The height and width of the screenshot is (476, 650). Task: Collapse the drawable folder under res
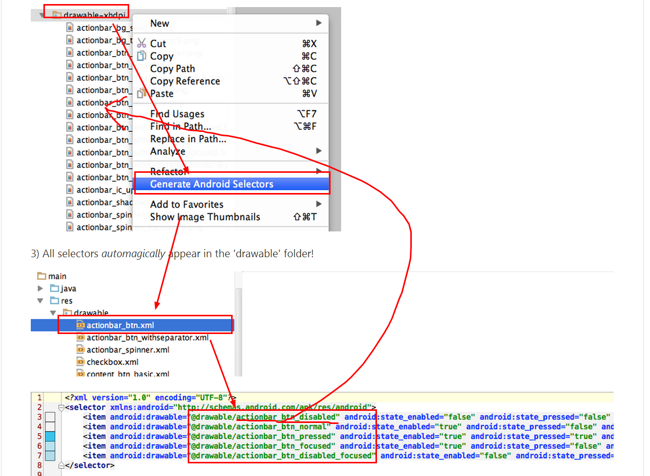point(53,313)
